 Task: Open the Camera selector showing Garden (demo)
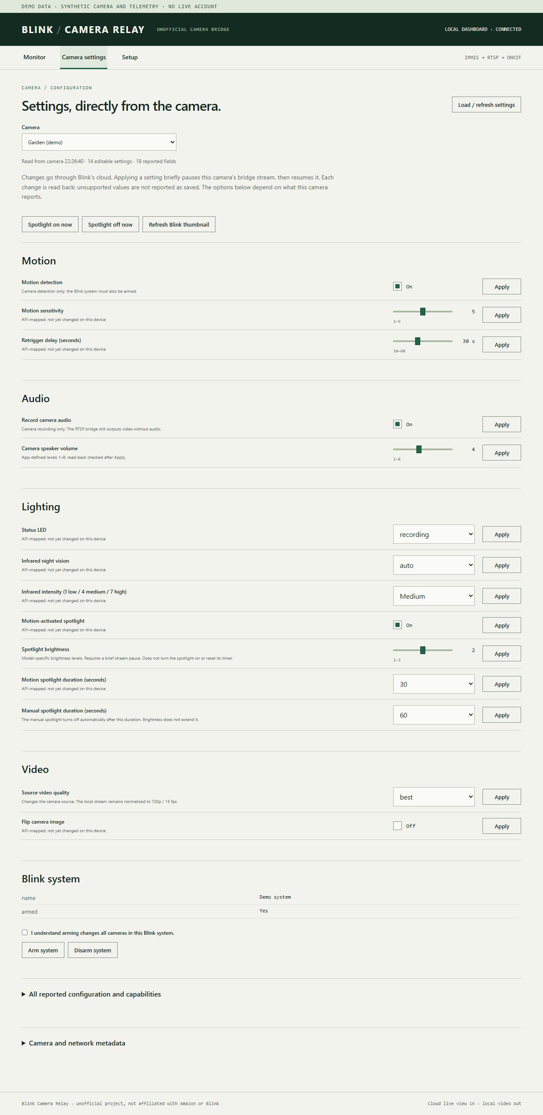99,142
